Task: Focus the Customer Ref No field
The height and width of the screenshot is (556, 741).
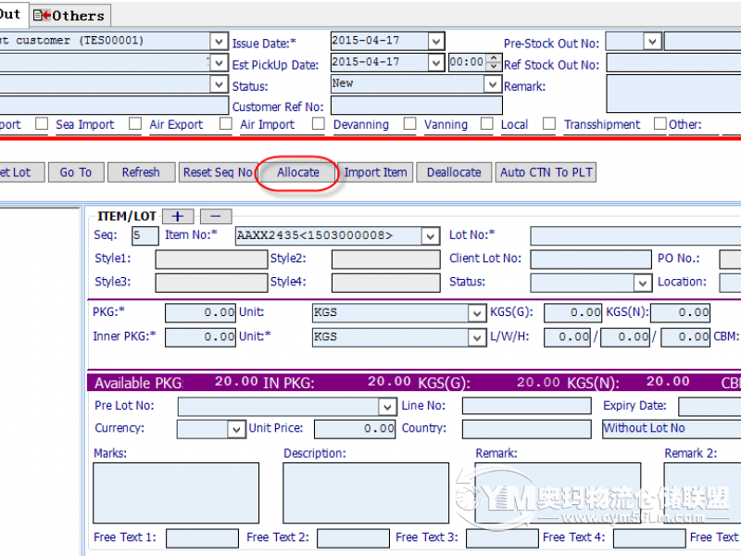Action: pyautogui.click(x=416, y=106)
